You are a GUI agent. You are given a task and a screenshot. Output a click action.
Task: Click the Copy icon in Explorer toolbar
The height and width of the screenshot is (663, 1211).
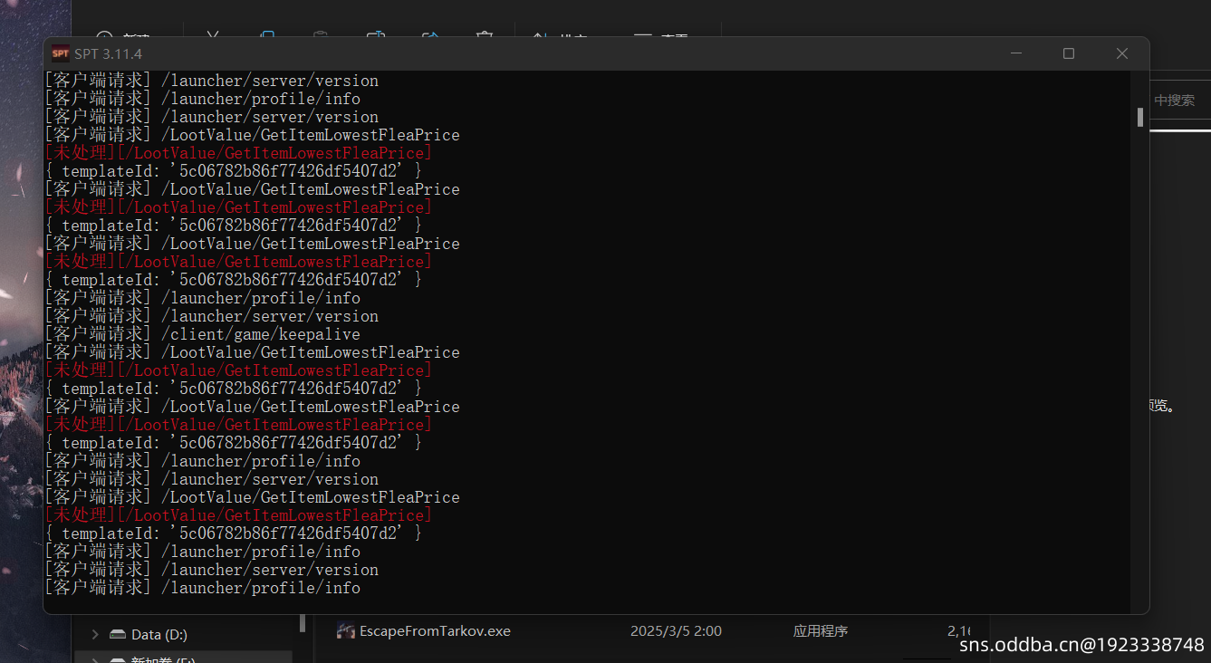(267, 36)
